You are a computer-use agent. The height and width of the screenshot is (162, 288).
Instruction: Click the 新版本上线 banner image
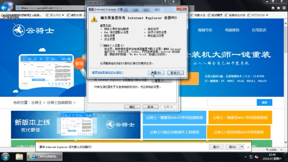click(x=76, y=125)
